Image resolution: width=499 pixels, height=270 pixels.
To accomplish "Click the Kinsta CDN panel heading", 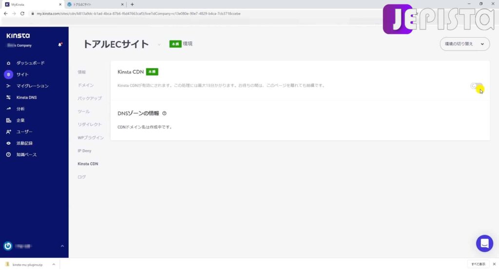I will pyautogui.click(x=131, y=72).
